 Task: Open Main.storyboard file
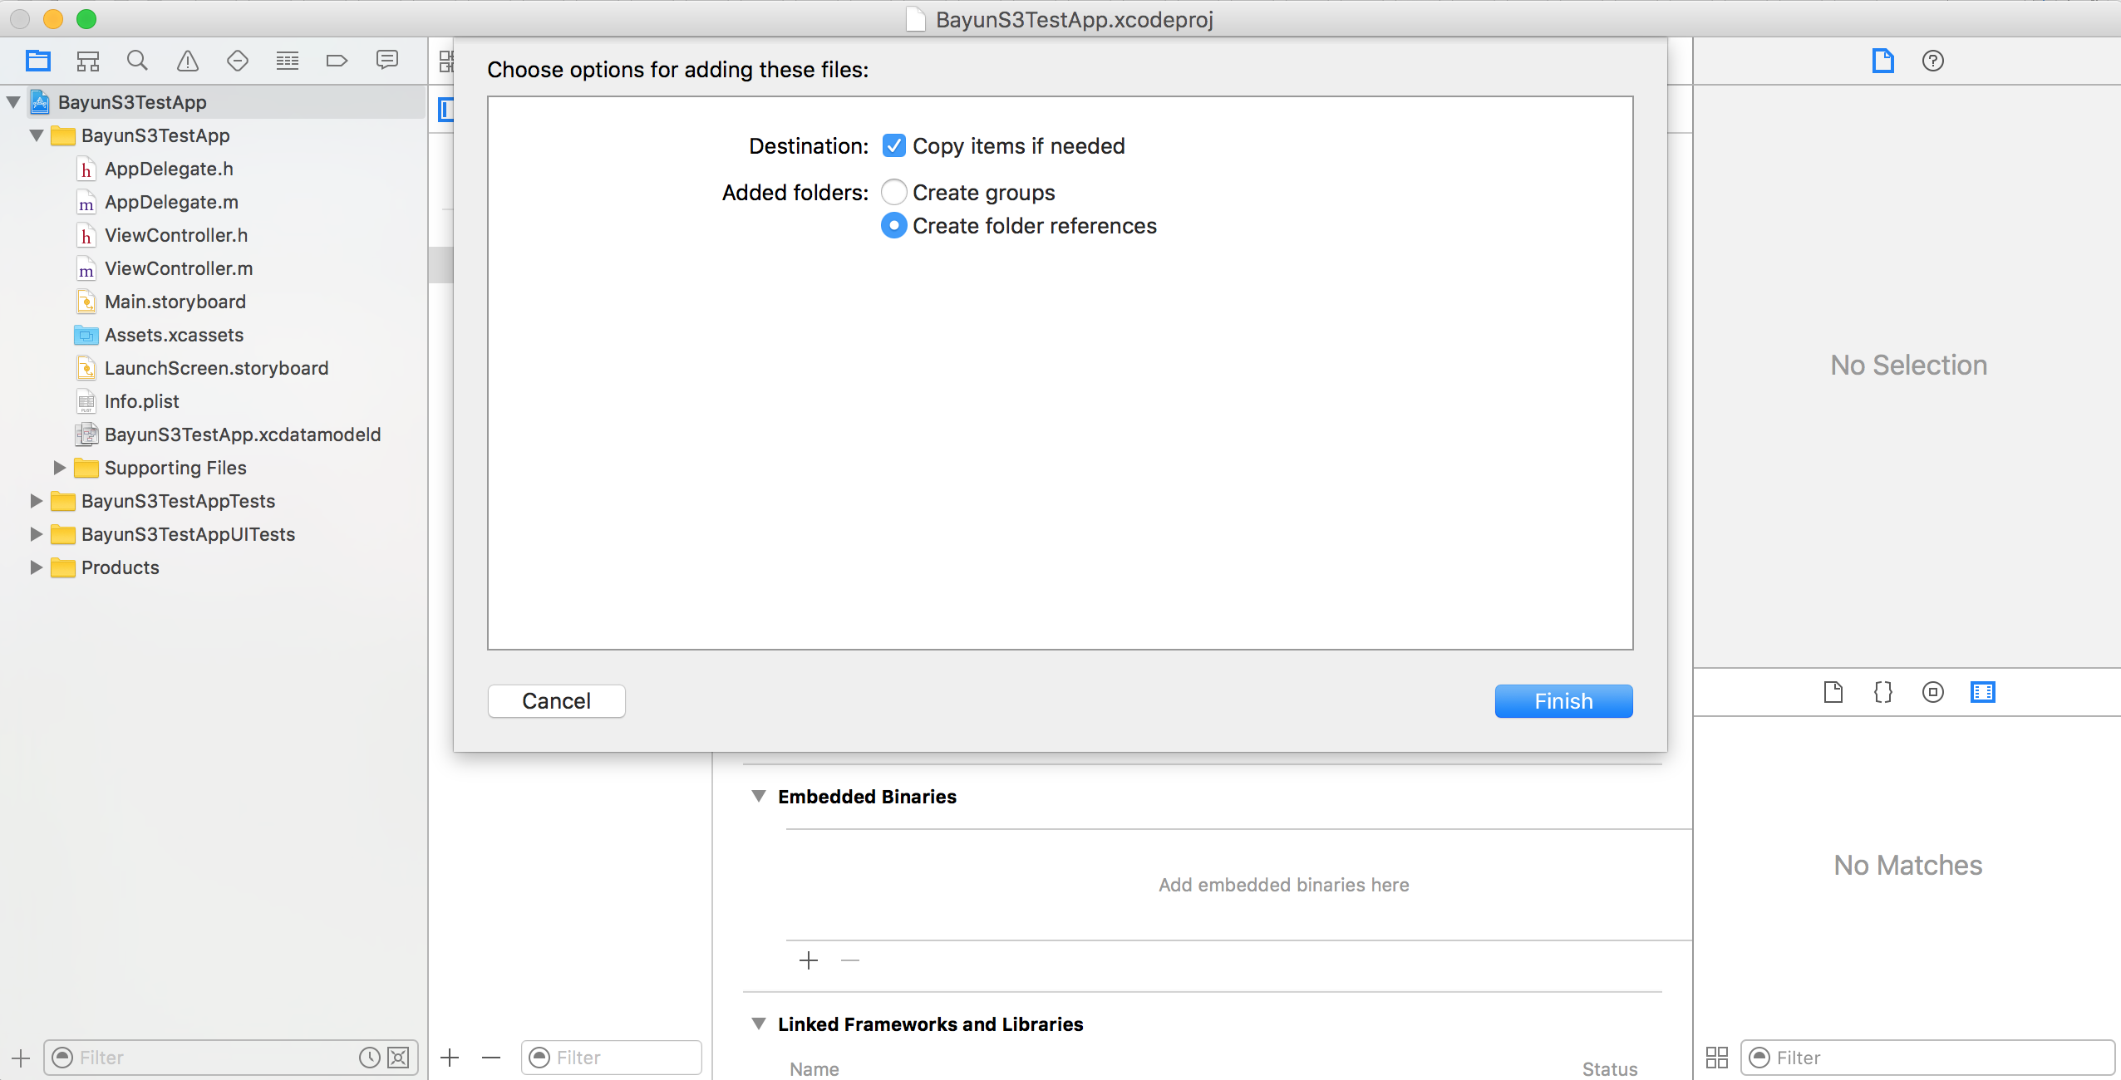[x=175, y=302]
